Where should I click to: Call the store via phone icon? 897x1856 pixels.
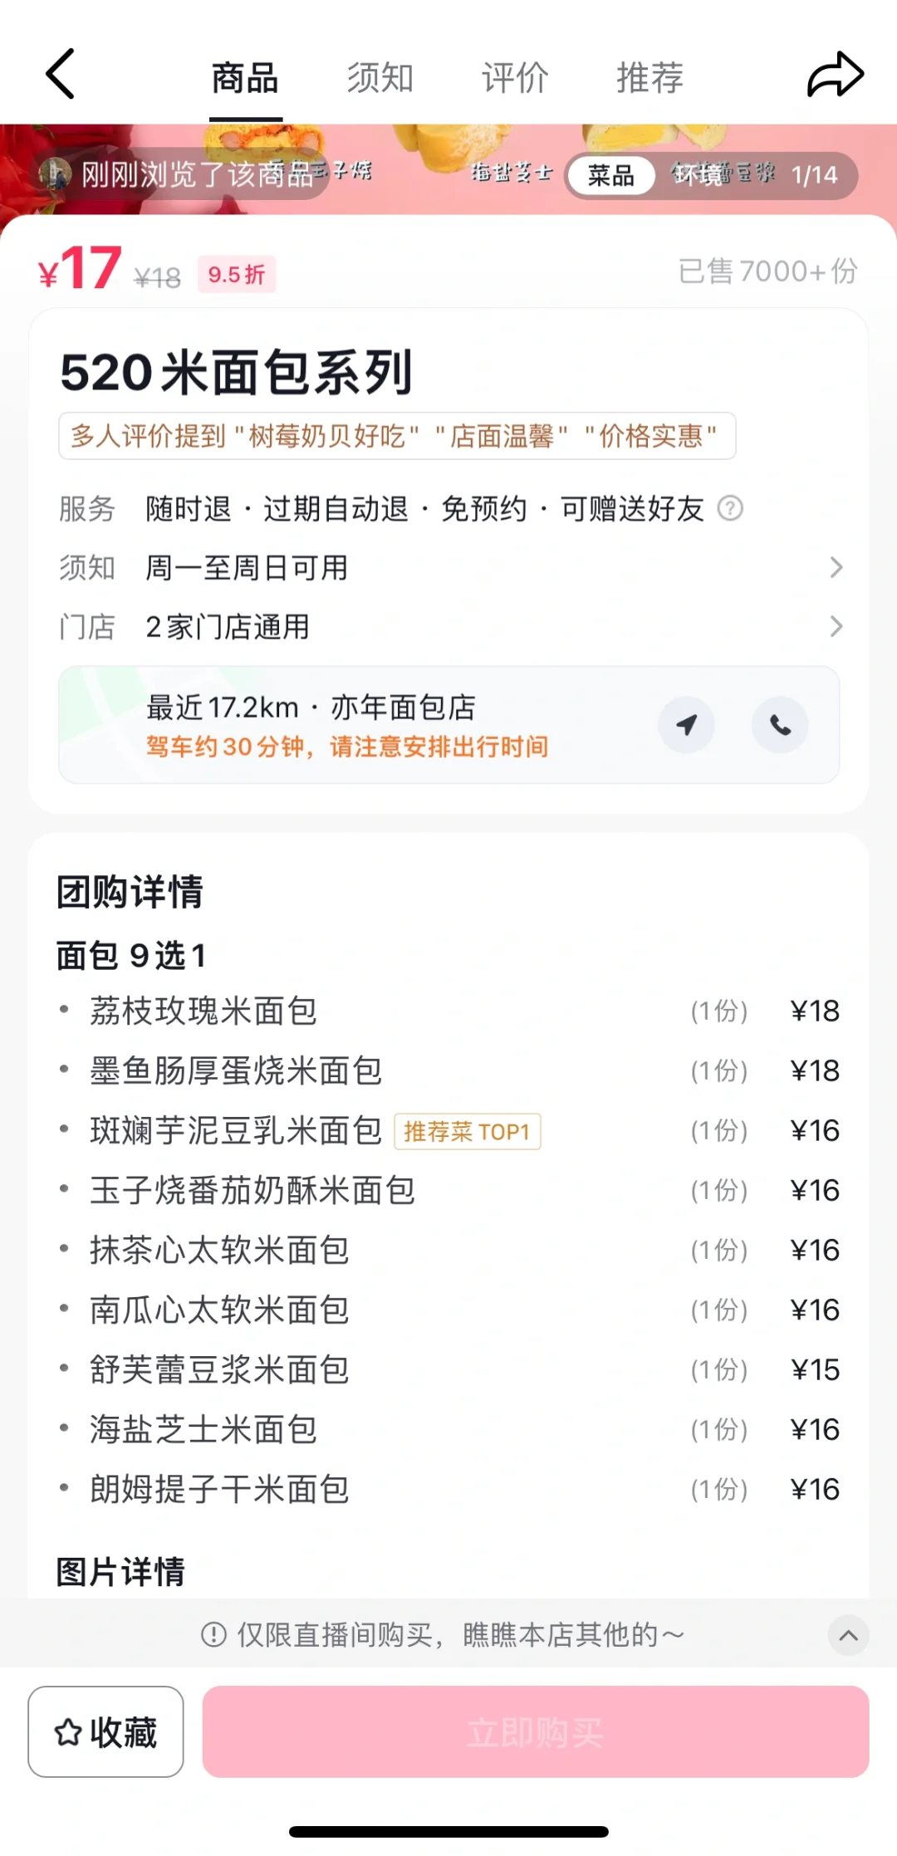[x=780, y=725]
